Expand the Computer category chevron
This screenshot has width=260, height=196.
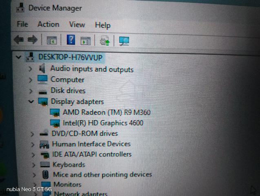click(x=31, y=80)
